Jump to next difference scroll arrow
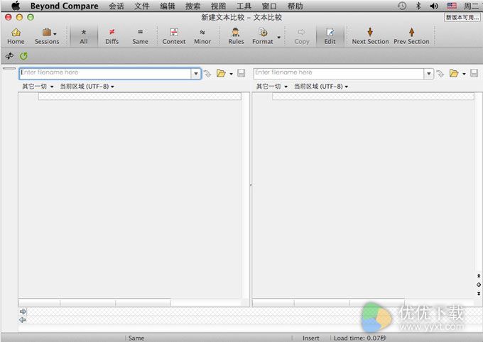Image resolution: width=483 pixels, height=342 pixels. [x=479, y=294]
